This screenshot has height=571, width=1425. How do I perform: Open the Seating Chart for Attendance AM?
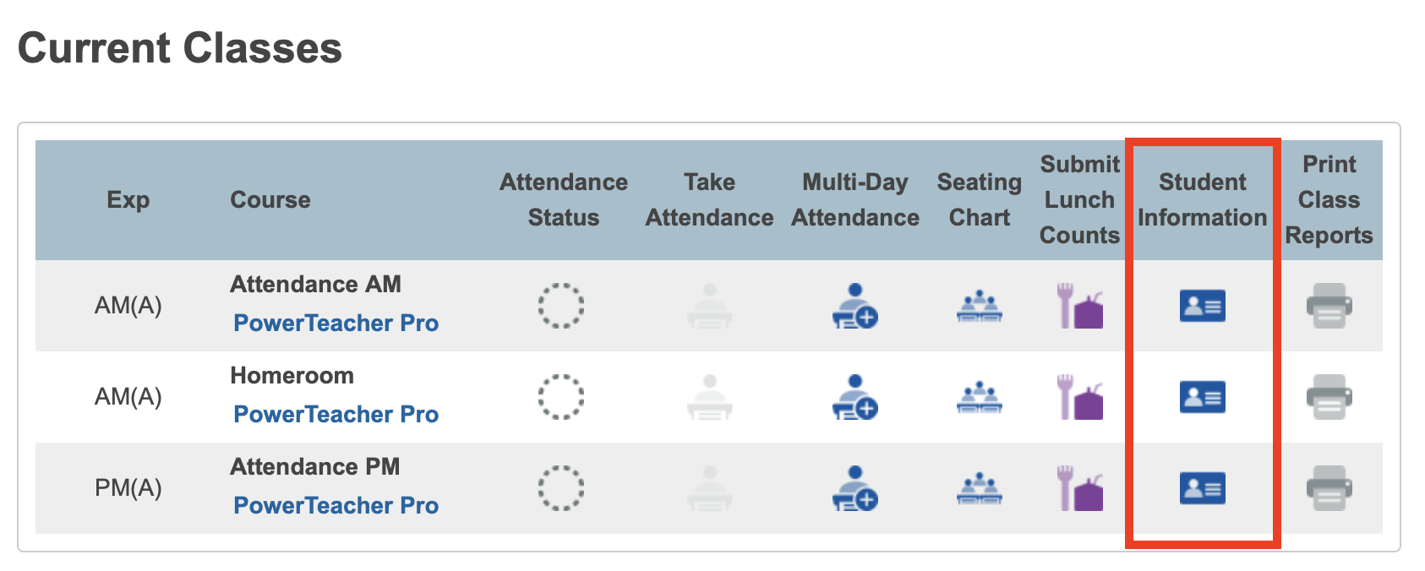(x=979, y=307)
